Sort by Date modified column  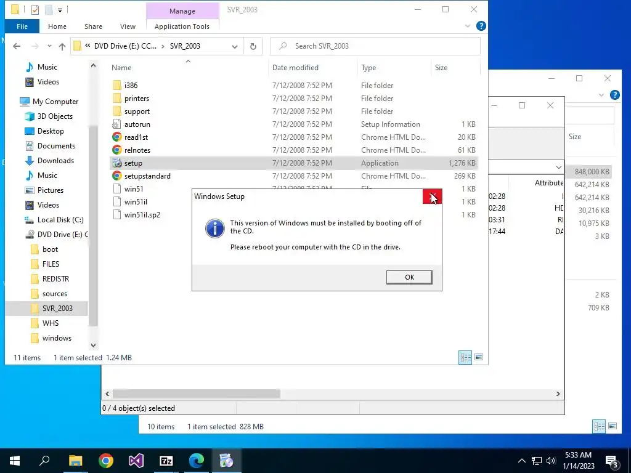[x=295, y=68]
